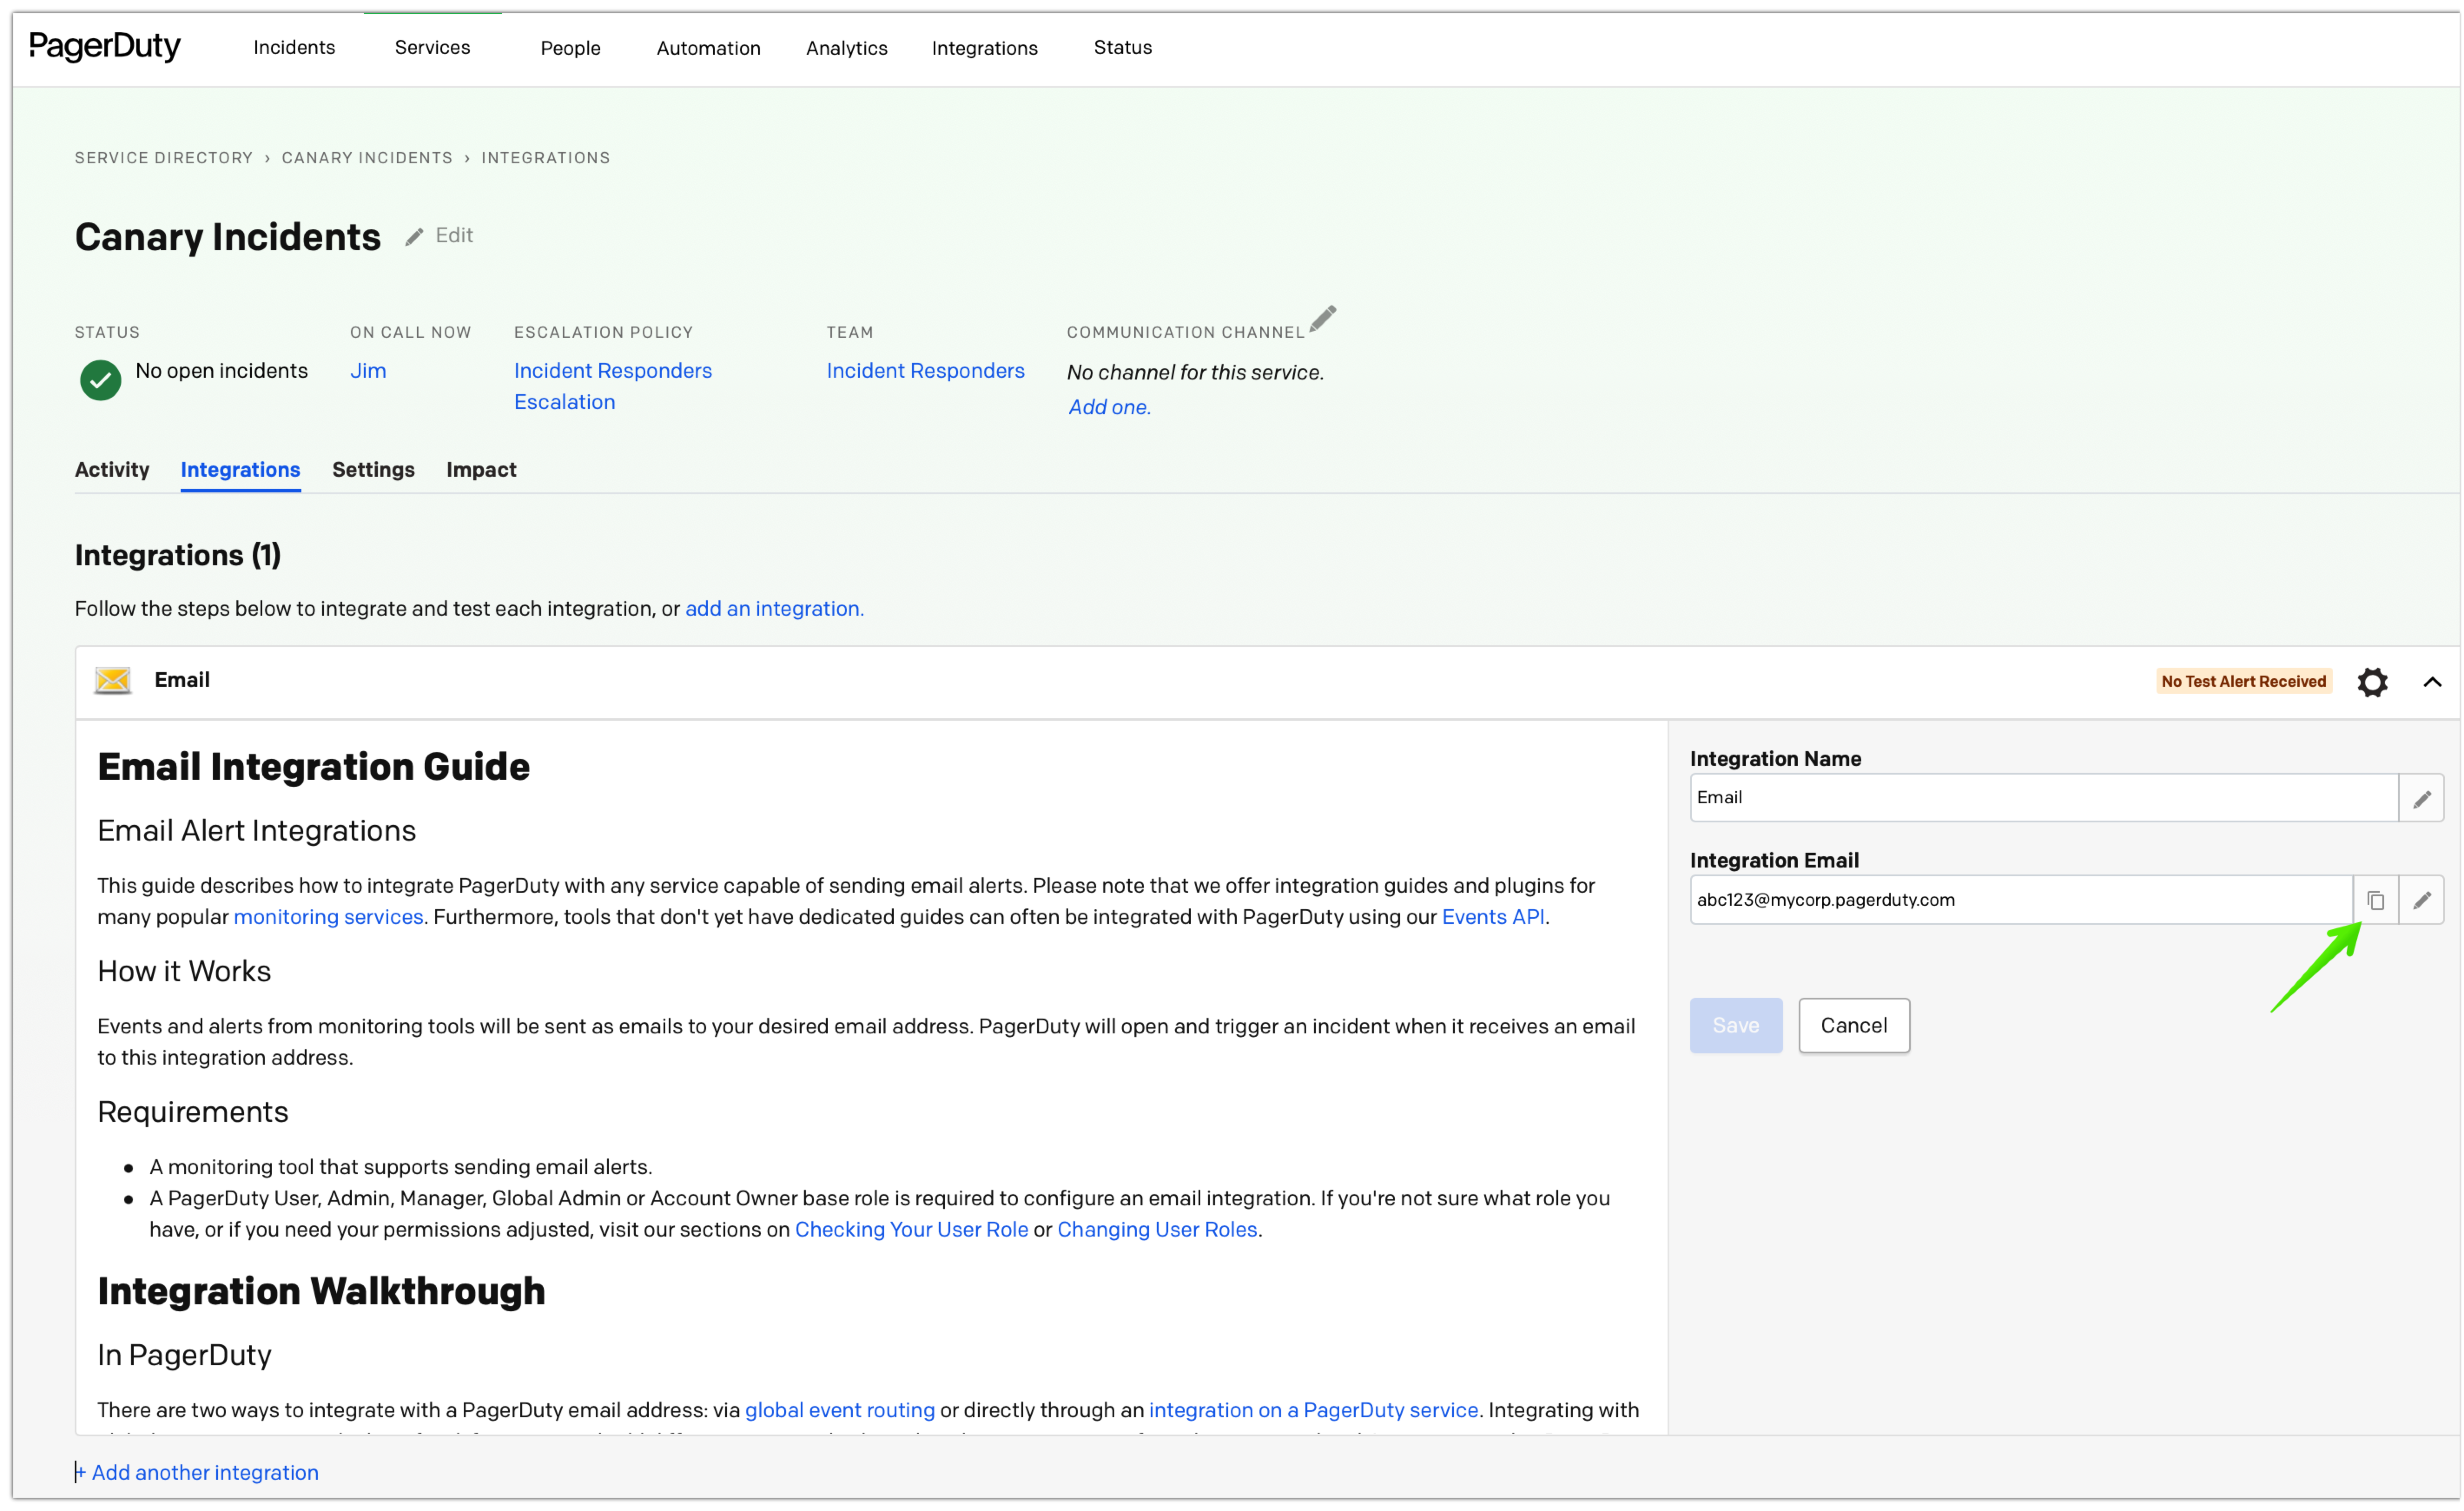
Task: Open the Events API link
Action: coord(1492,917)
